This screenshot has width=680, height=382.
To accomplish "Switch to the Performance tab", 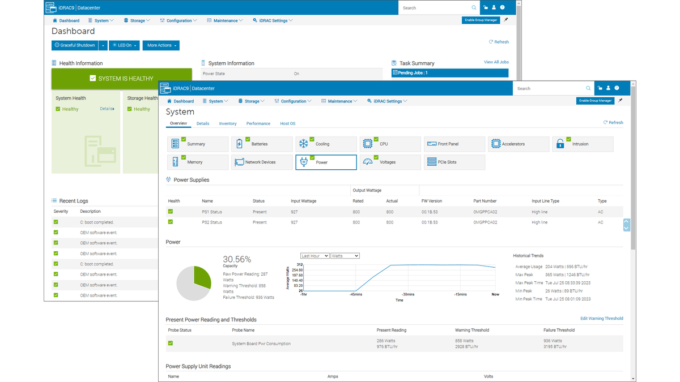I will pos(258,123).
